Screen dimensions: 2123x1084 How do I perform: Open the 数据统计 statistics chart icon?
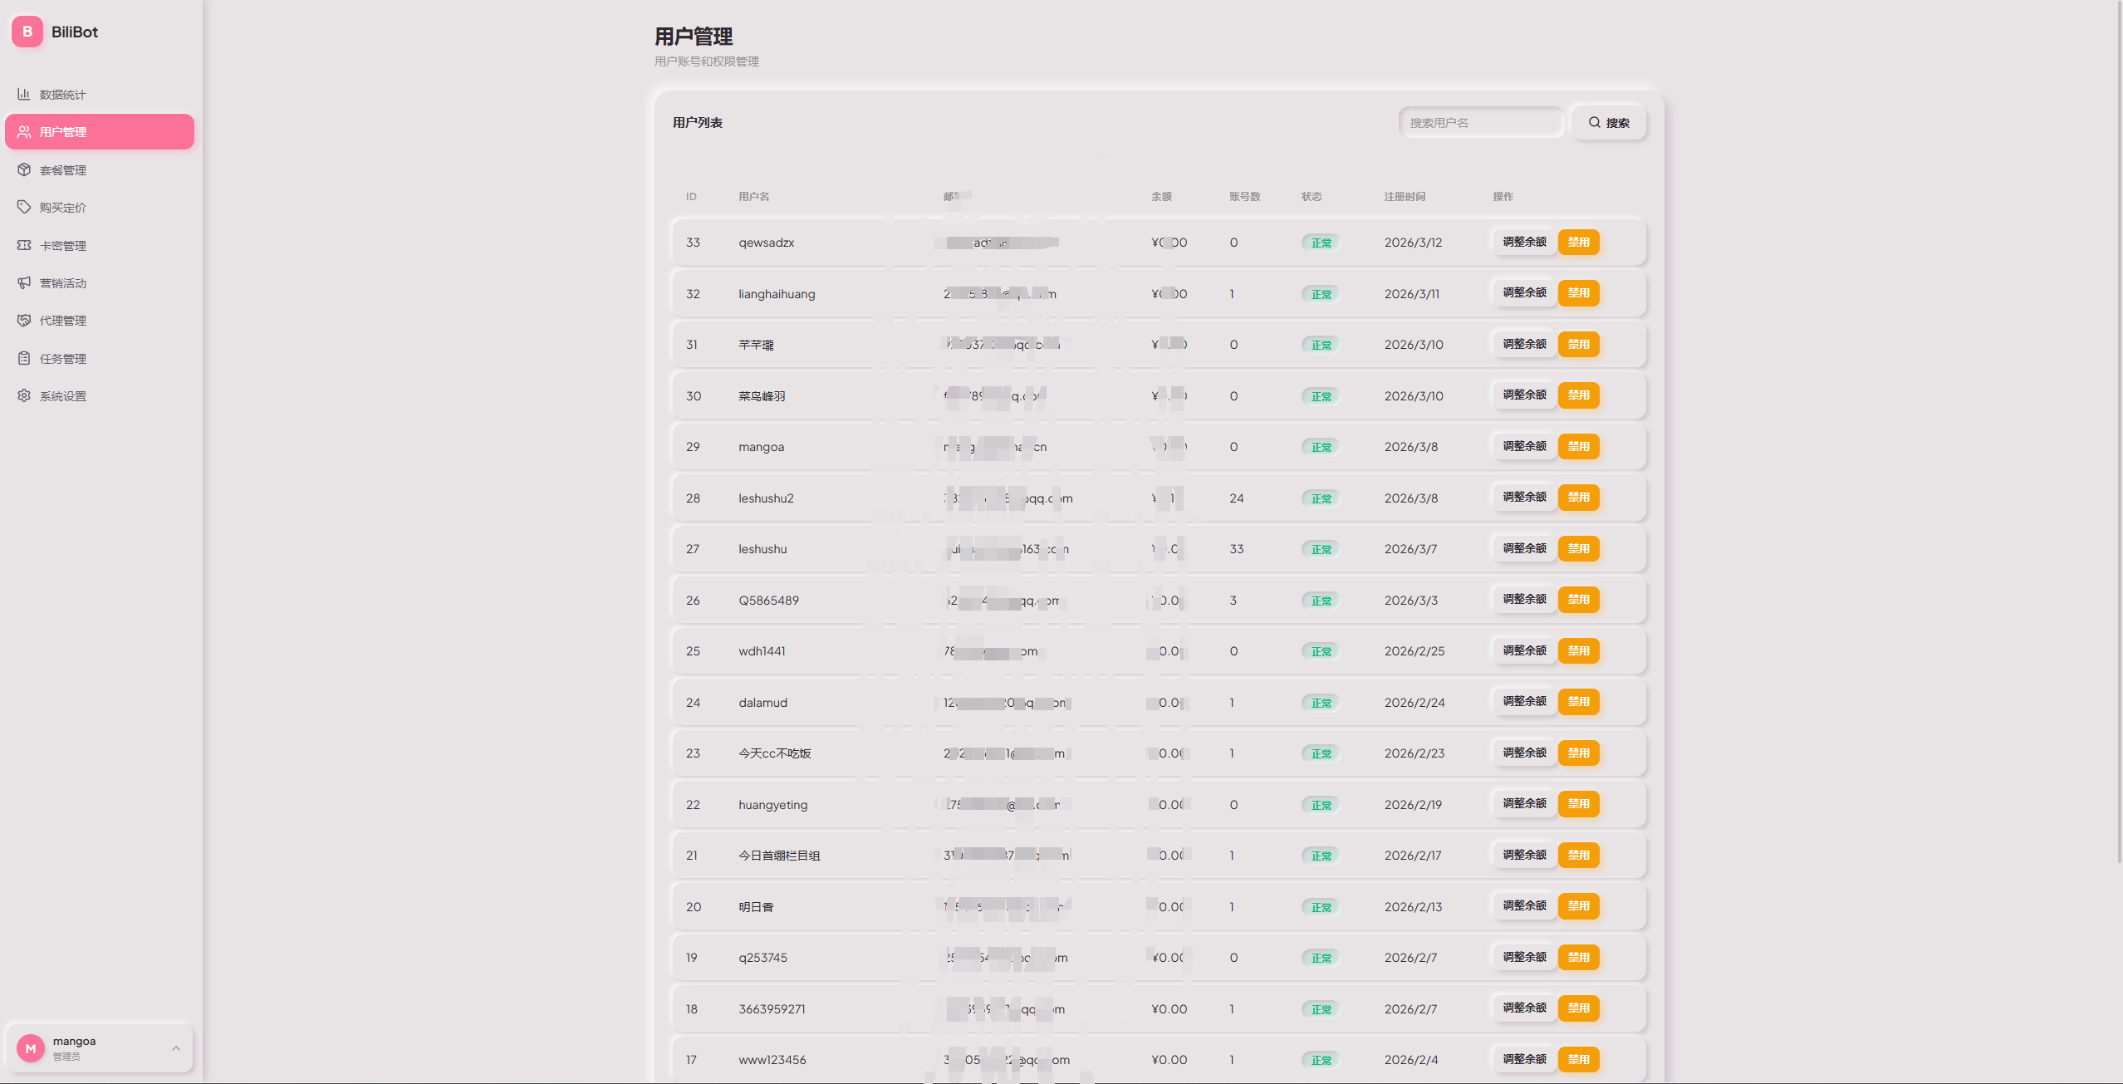(x=24, y=94)
